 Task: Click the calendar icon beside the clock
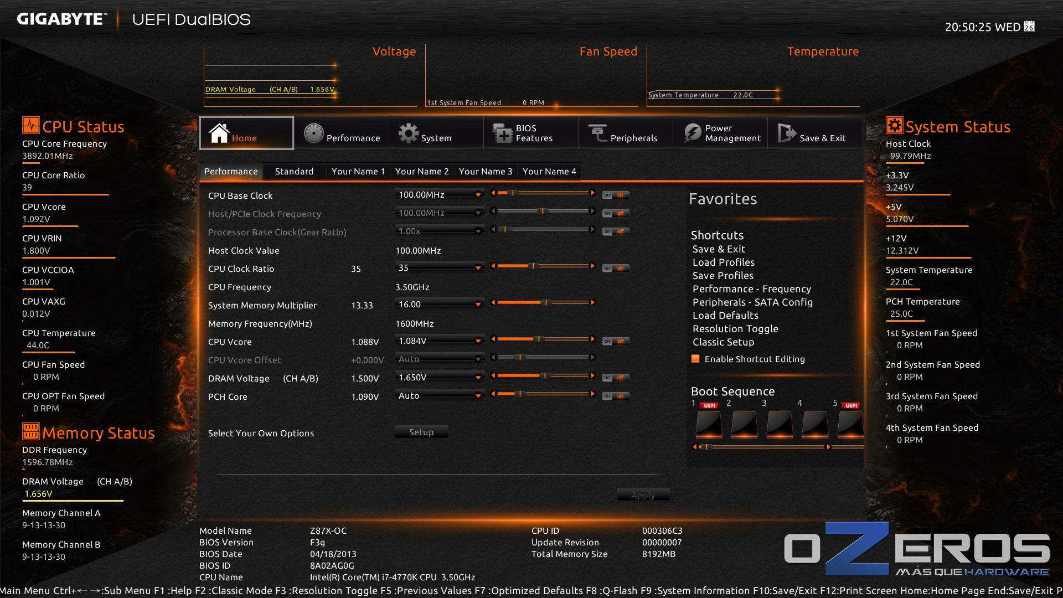coord(1029,27)
